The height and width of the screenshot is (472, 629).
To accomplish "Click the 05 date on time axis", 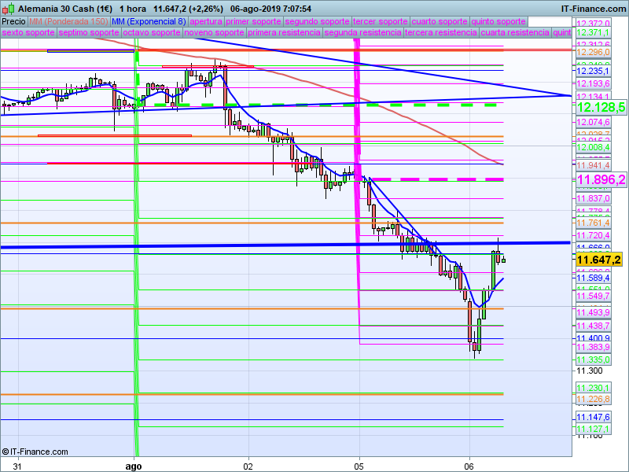I will coord(359,466).
